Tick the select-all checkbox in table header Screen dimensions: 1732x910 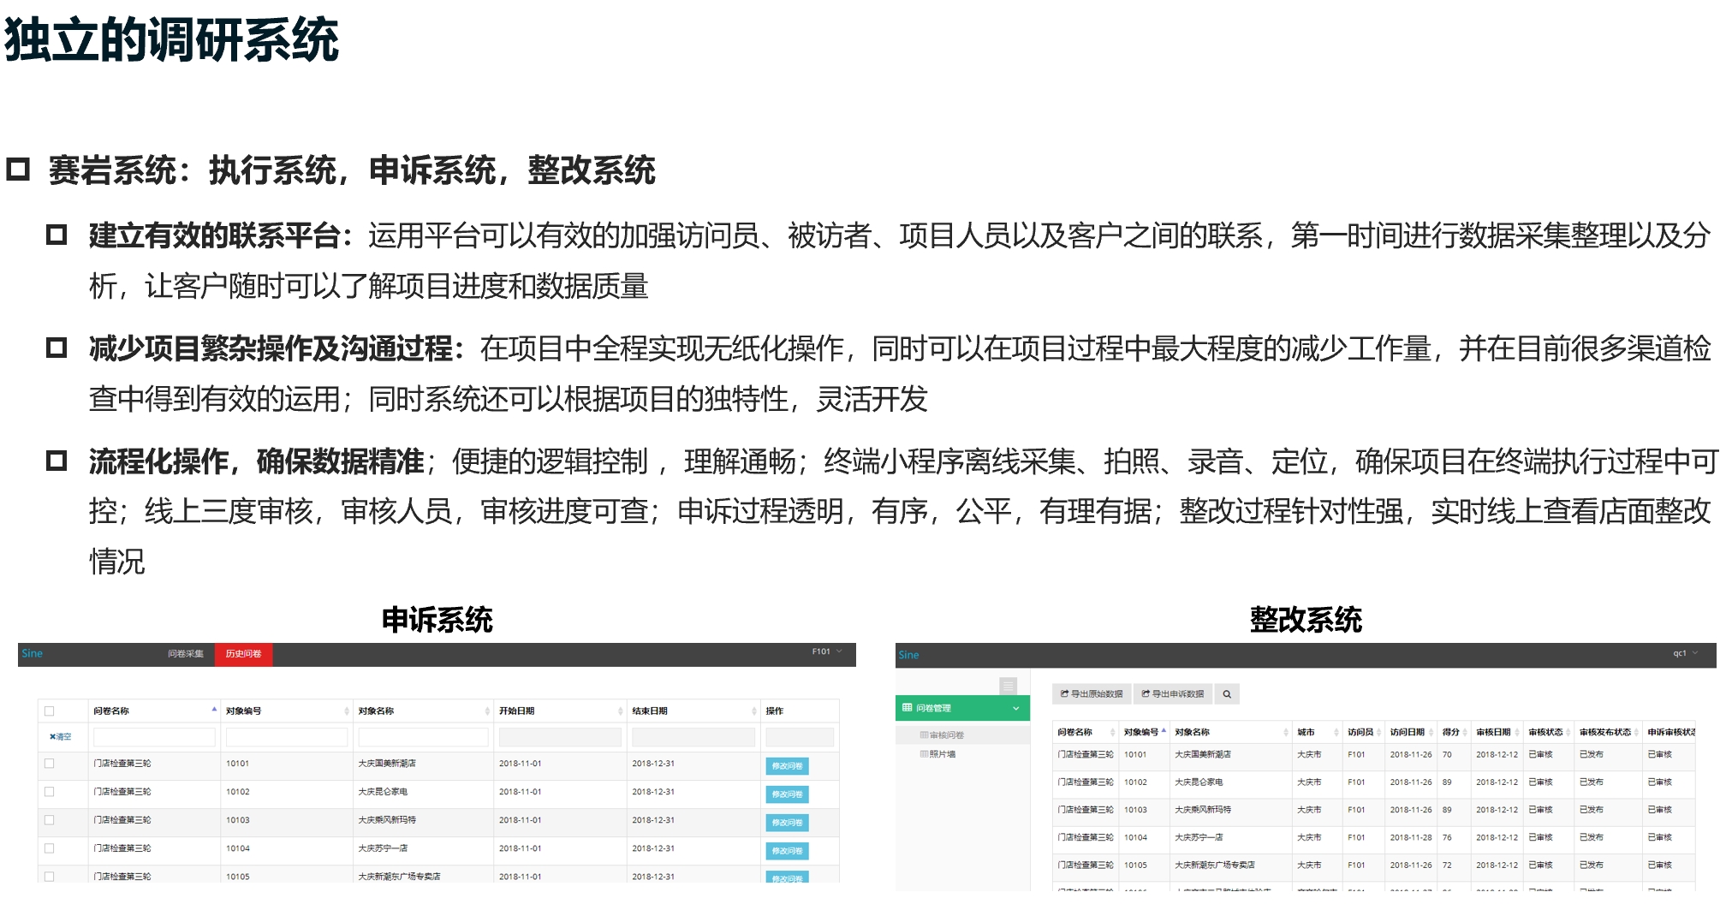tap(50, 711)
